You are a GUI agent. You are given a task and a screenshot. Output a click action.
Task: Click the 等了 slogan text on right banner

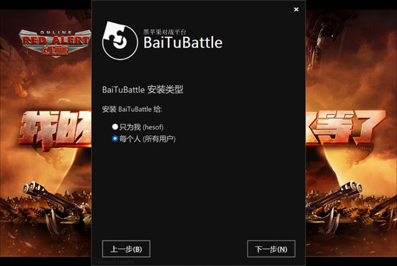click(345, 127)
